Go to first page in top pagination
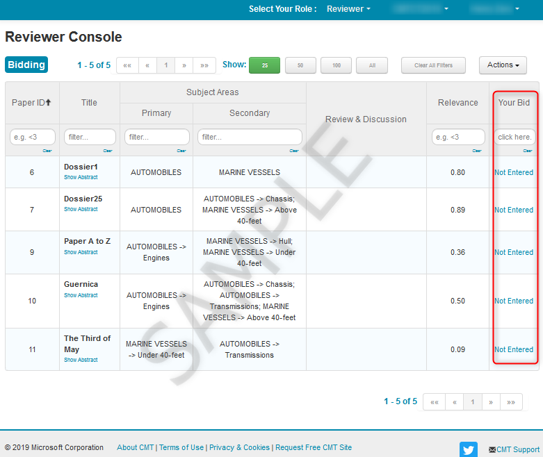 tap(127, 65)
